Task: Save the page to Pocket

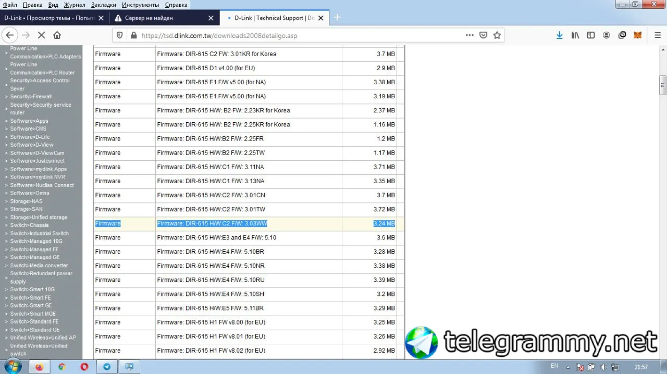Action: (484, 35)
